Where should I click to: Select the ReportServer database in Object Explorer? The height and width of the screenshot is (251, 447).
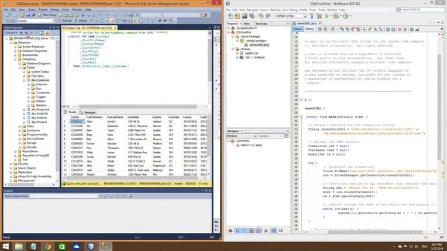(x=30, y=151)
